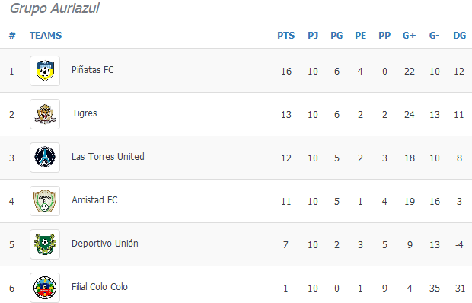This screenshot has width=472, height=303.
Task: Click the Amistad FC shield logo
Action: pyautogui.click(x=45, y=201)
